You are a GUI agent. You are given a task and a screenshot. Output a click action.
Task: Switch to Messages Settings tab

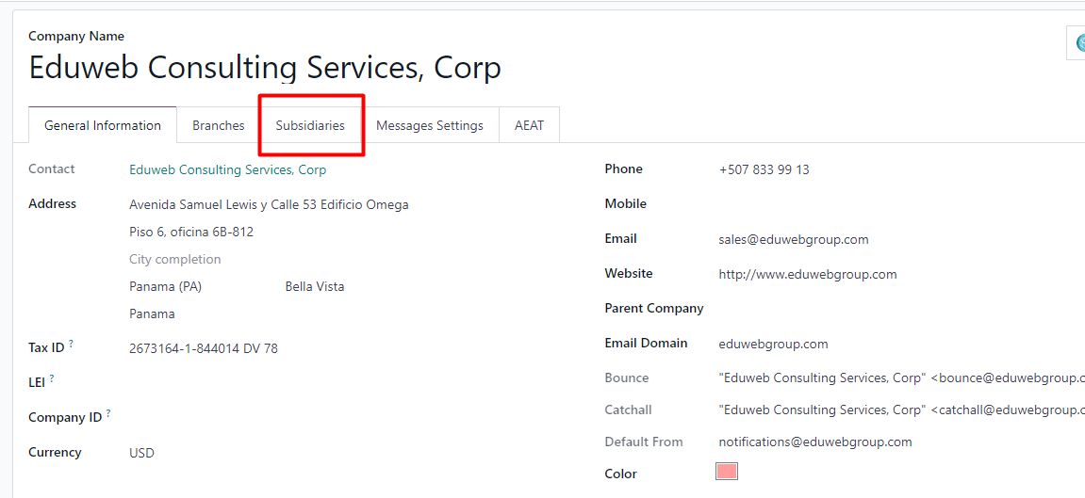[x=430, y=125]
